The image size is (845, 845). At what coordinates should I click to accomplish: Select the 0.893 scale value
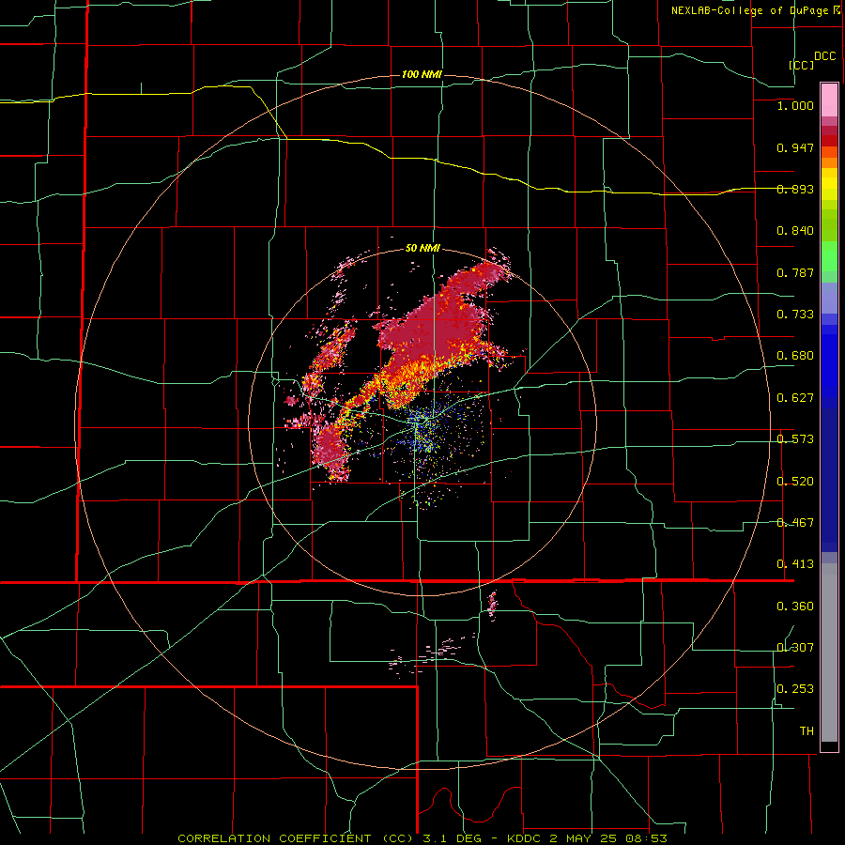[x=795, y=189]
